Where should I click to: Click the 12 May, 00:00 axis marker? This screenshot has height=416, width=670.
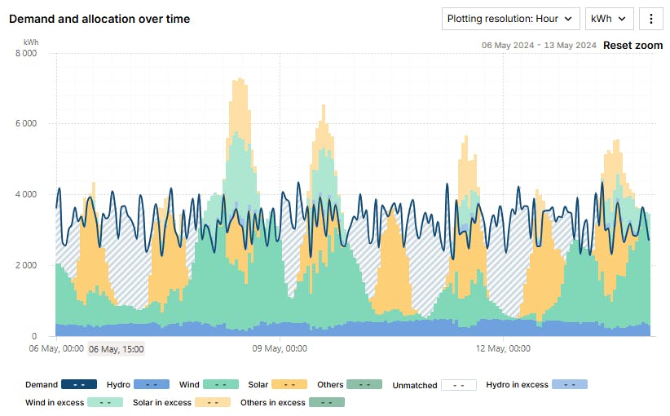tap(502, 348)
